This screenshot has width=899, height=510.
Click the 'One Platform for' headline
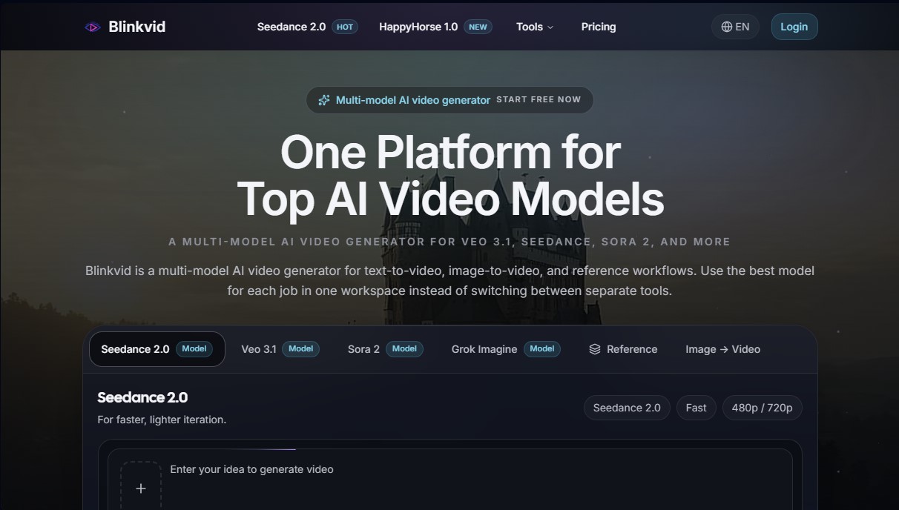pos(450,151)
